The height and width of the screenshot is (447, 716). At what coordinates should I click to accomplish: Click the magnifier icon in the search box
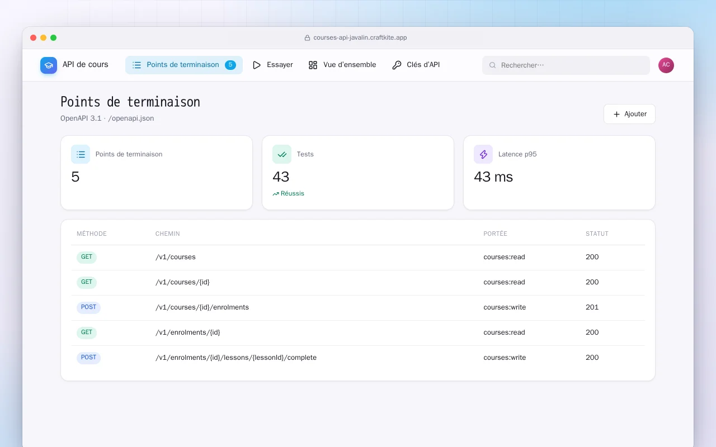[x=493, y=65]
